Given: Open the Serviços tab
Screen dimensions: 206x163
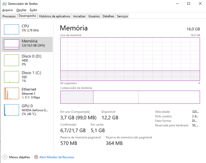Looking at the screenshot, I should coord(122,16).
